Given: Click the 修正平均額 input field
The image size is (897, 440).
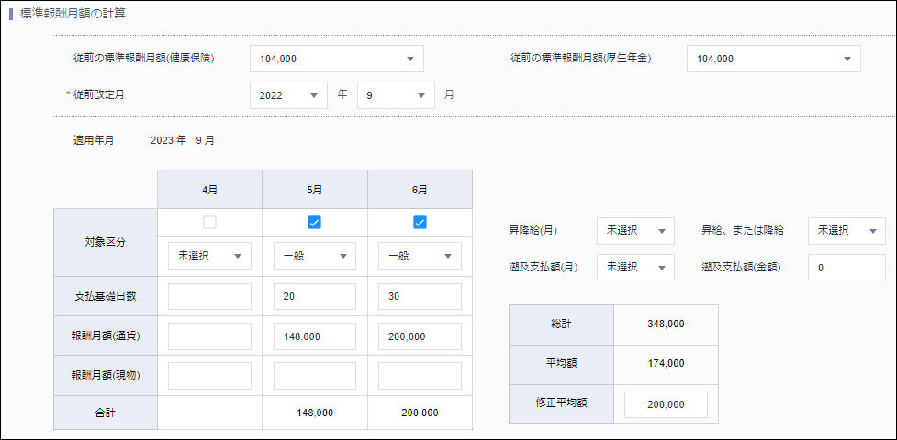Looking at the screenshot, I should 666,404.
